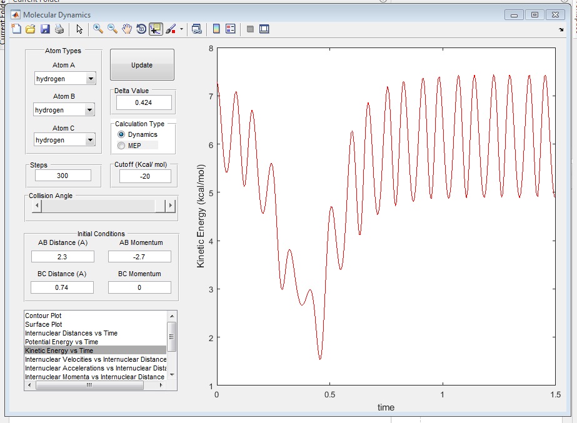Open the Atom A dropdown
Image resolution: width=577 pixels, height=423 pixels.
pyautogui.click(x=91, y=79)
